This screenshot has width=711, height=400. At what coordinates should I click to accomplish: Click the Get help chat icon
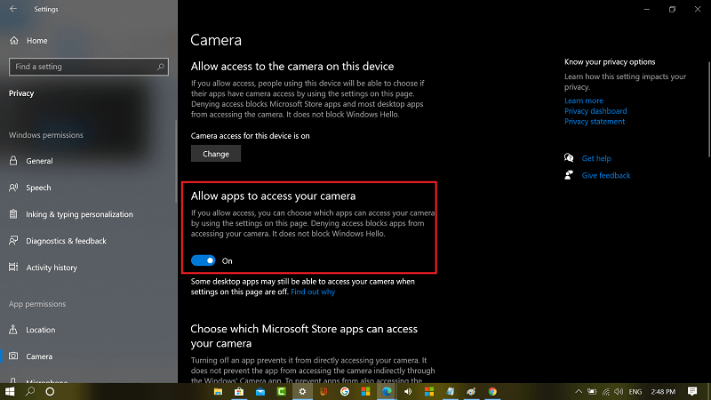tap(569, 158)
